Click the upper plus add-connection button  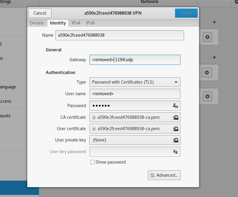click(214, 22)
